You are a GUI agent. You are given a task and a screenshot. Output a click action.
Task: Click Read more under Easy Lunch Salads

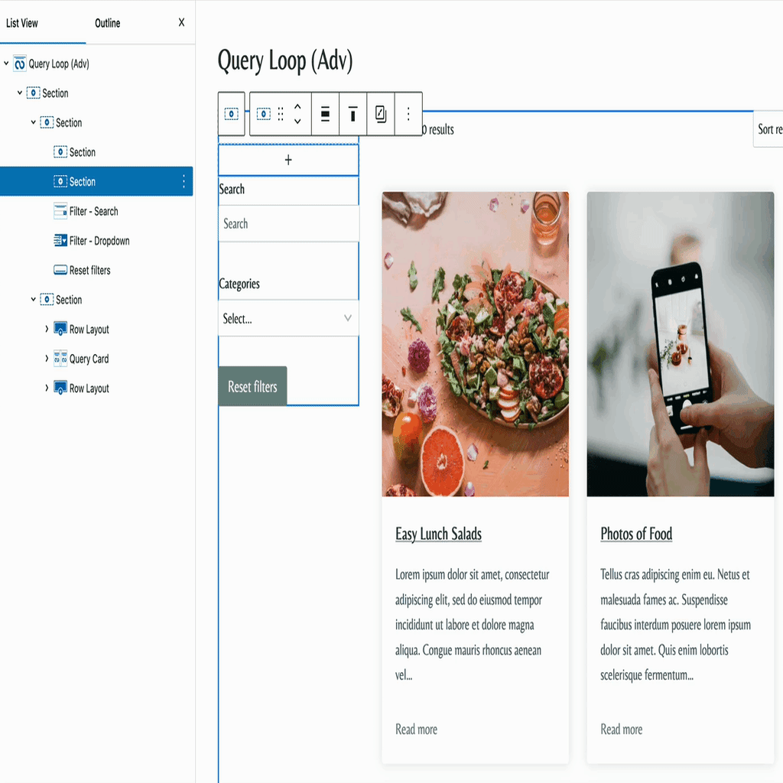[416, 729]
